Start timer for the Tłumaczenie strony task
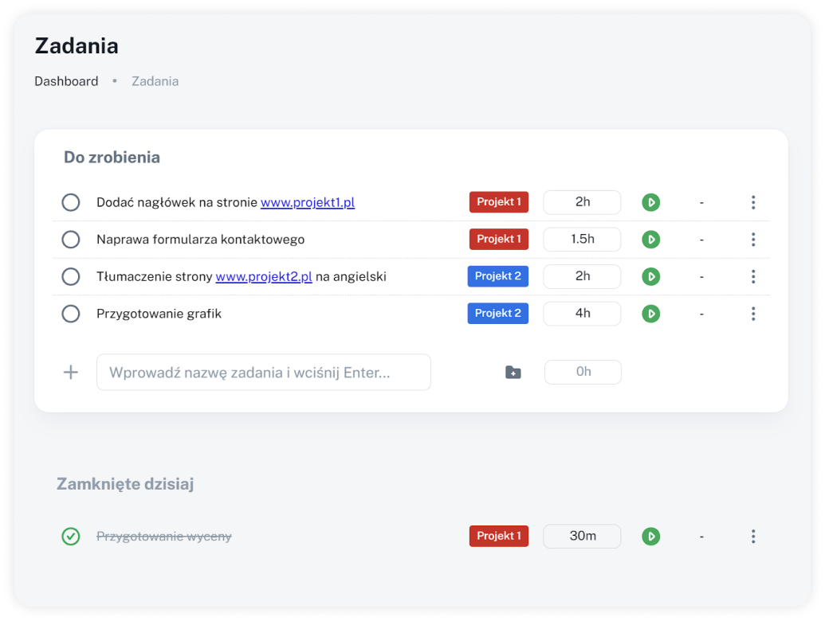The width and height of the screenshot is (825, 621). (x=651, y=277)
